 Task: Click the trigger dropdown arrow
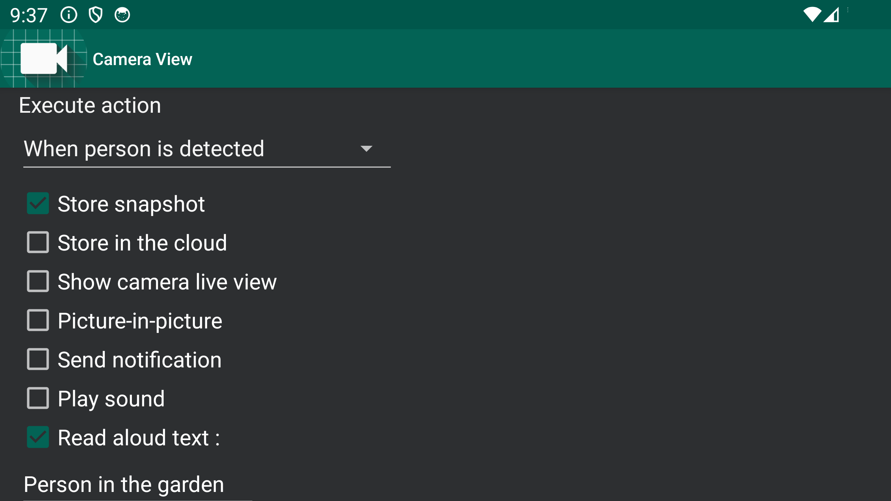(366, 149)
